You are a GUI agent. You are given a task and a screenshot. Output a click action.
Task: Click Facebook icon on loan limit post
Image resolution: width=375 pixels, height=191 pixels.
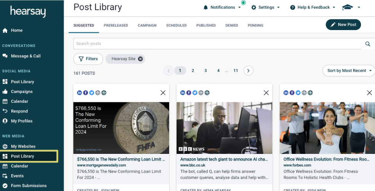[86, 93]
